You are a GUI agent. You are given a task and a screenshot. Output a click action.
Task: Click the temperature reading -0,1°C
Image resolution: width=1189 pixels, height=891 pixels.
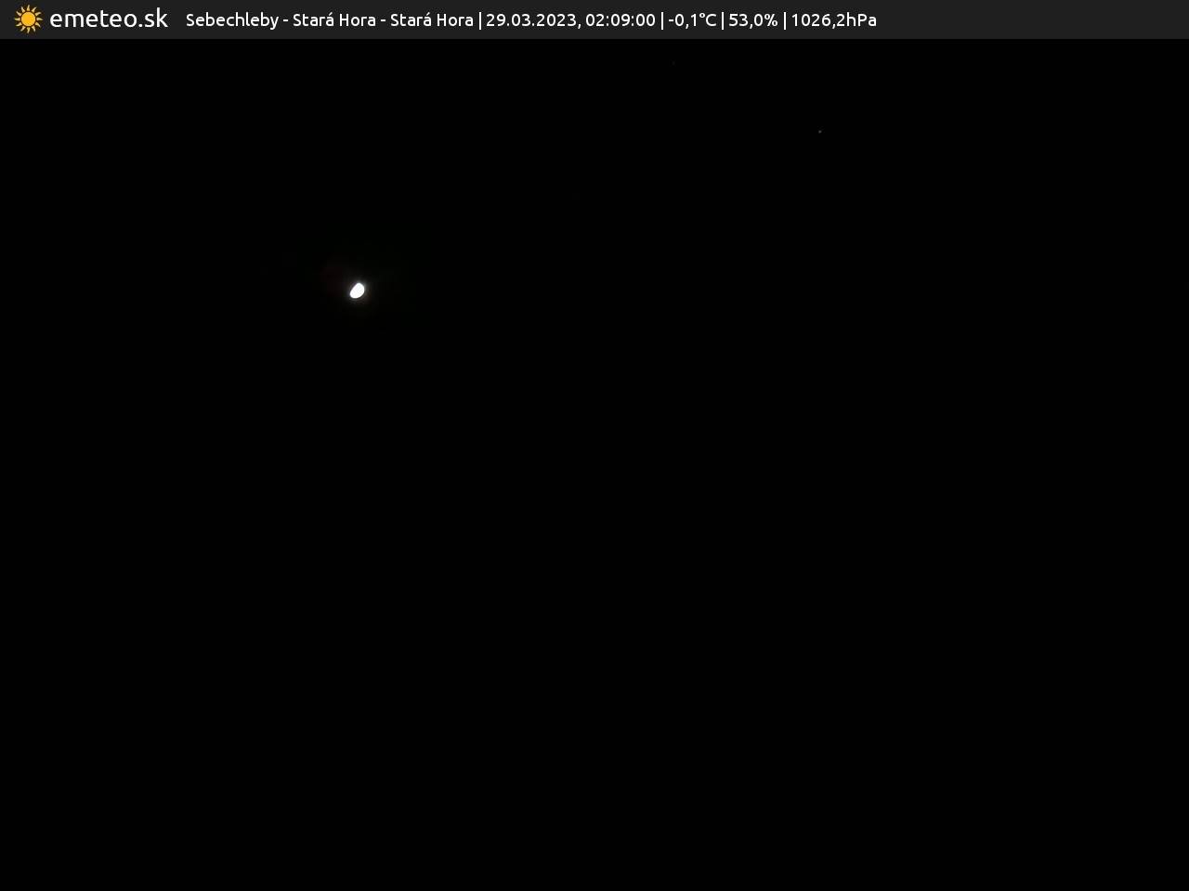692,20
